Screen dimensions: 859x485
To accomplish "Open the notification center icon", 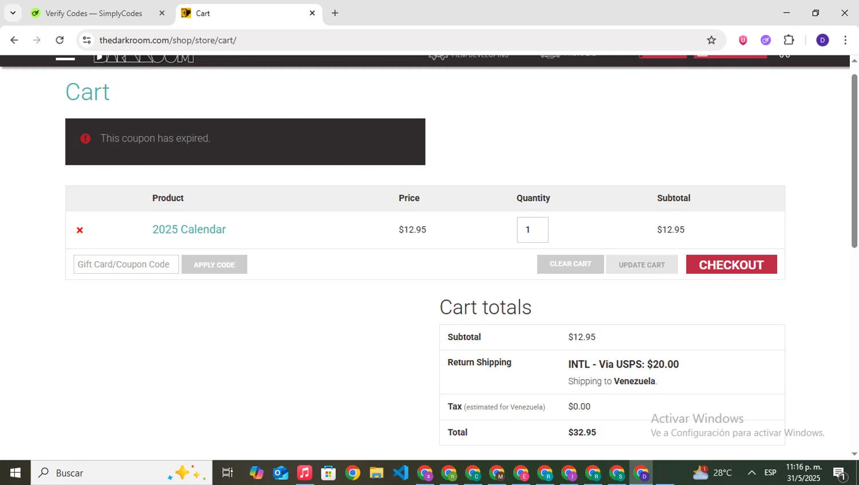I will pyautogui.click(x=840, y=473).
